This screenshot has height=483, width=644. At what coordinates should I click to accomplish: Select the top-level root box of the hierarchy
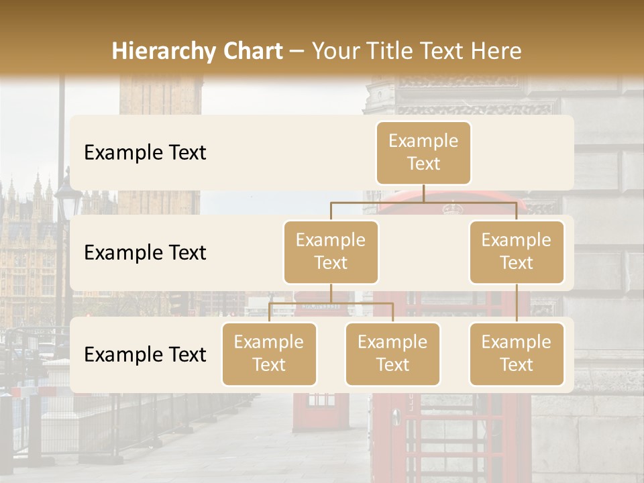coord(423,152)
